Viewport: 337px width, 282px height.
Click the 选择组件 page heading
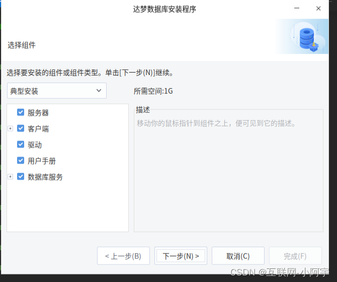(22, 45)
